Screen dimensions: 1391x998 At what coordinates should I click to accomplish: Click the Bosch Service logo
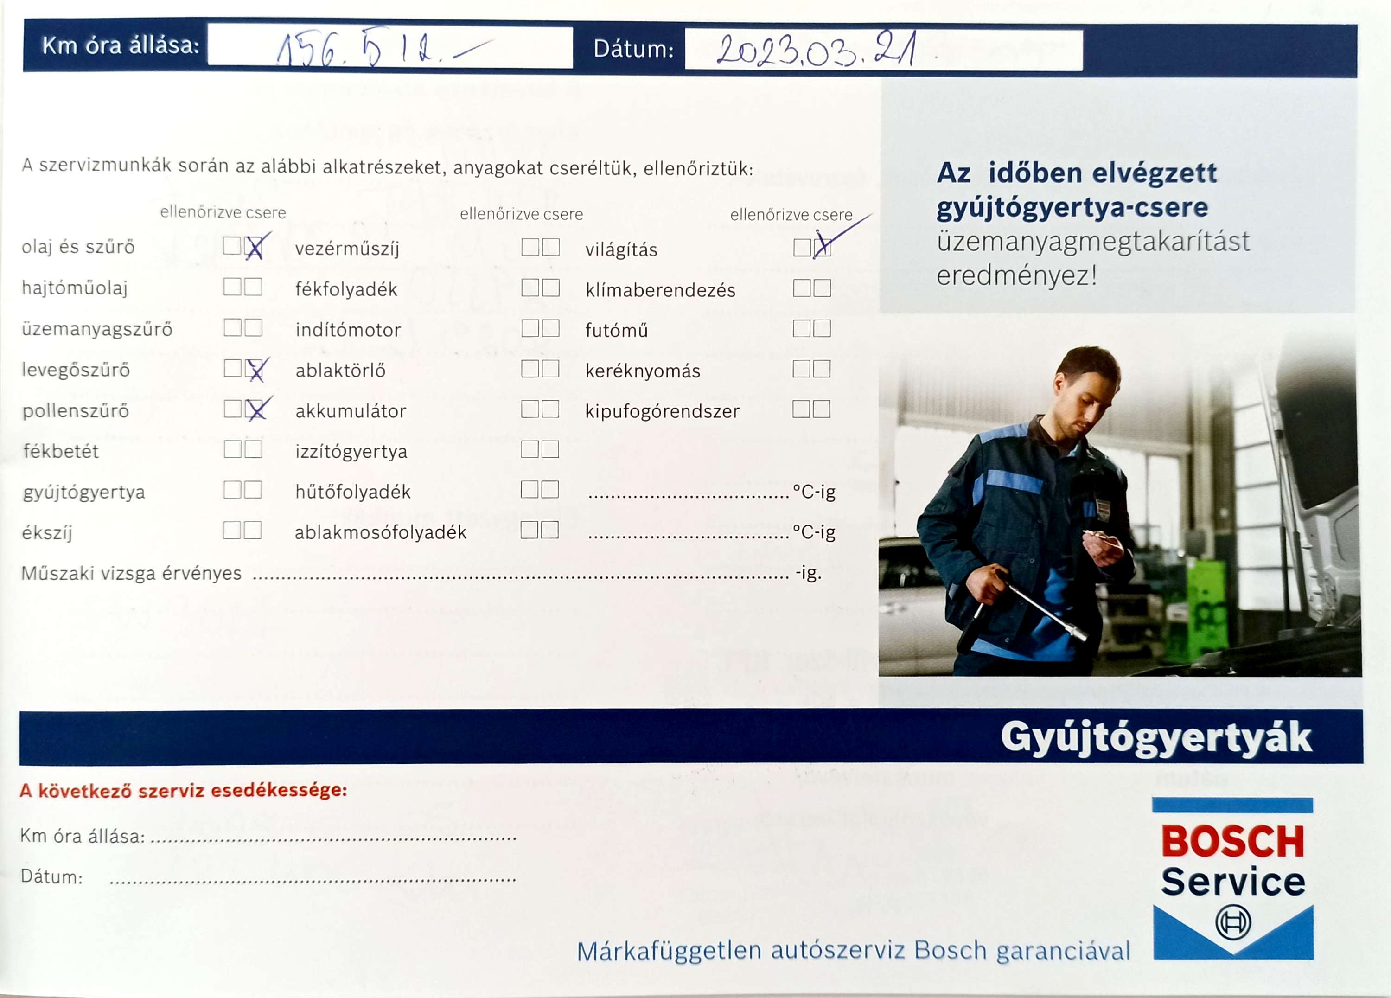point(1233,878)
